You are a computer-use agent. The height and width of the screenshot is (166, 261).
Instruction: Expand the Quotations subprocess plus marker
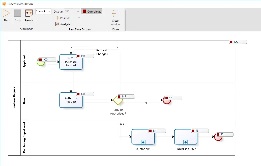(143, 142)
